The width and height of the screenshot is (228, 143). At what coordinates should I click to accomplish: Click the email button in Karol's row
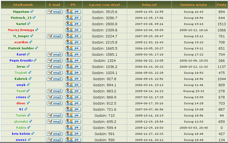point(55,54)
